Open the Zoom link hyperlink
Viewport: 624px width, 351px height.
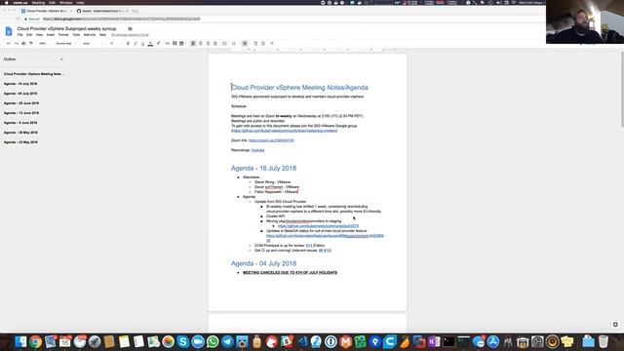tap(271, 140)
